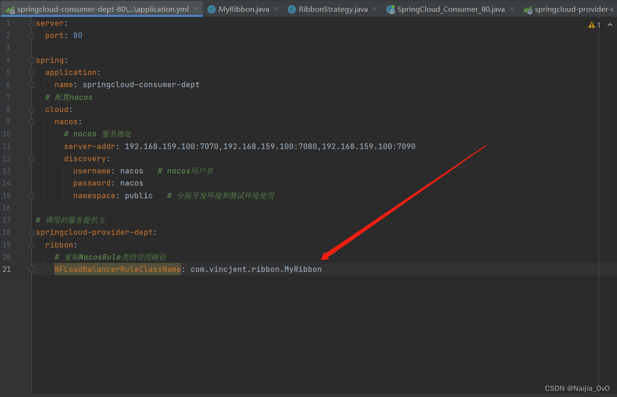Collapse the springcloud-provider-dept block fold marker
This screenshot has height=397, width=617.
[x=31, y=232]
